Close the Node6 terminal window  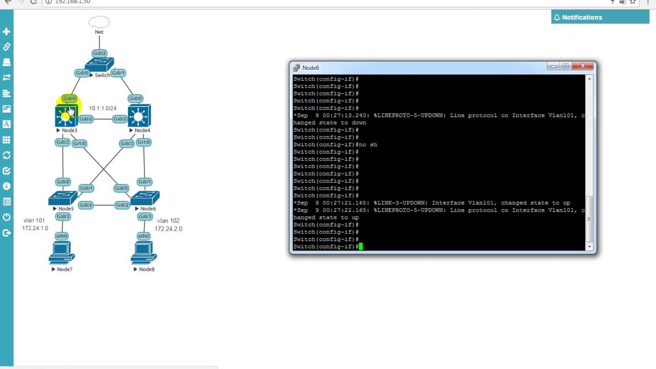(x=583, y=66)
